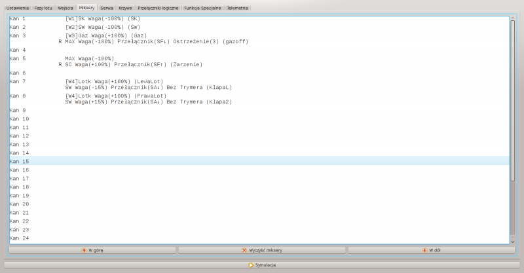
Task: Open the Telemetria tab
Action: [238, 8]
